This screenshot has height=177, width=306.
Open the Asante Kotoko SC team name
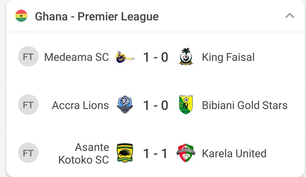click(83, 153)
